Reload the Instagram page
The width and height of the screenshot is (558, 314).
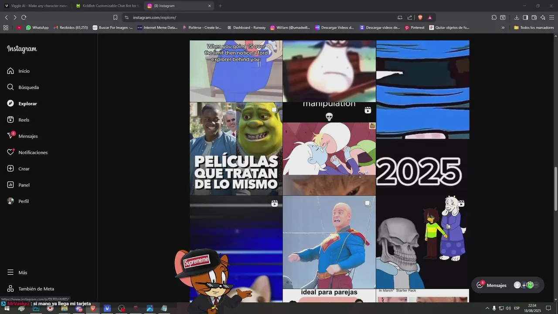tap(24, 17)
